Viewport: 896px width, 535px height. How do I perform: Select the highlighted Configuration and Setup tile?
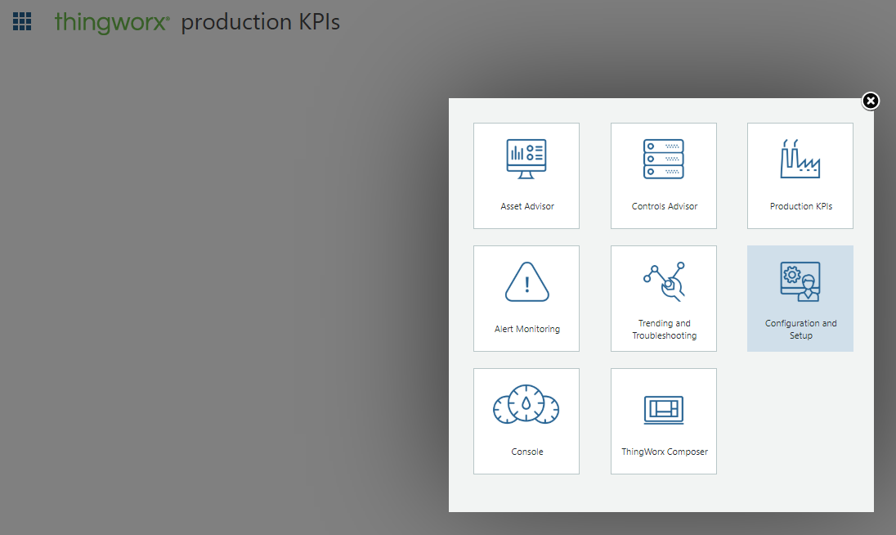click(800, 298)
